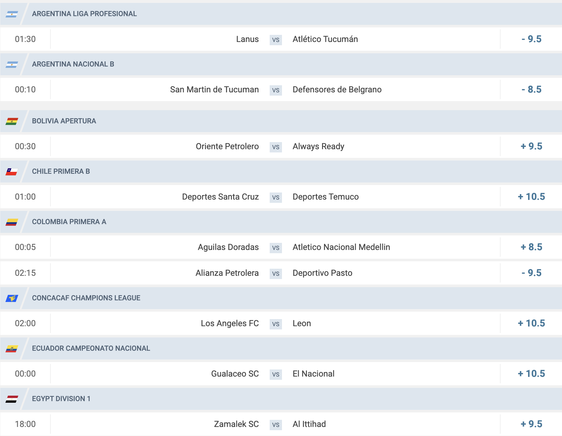The height and width of the screenshot is (436, 562).
Task: Open Atletico Nacional Medellin team link
Action: click(341, 247)
